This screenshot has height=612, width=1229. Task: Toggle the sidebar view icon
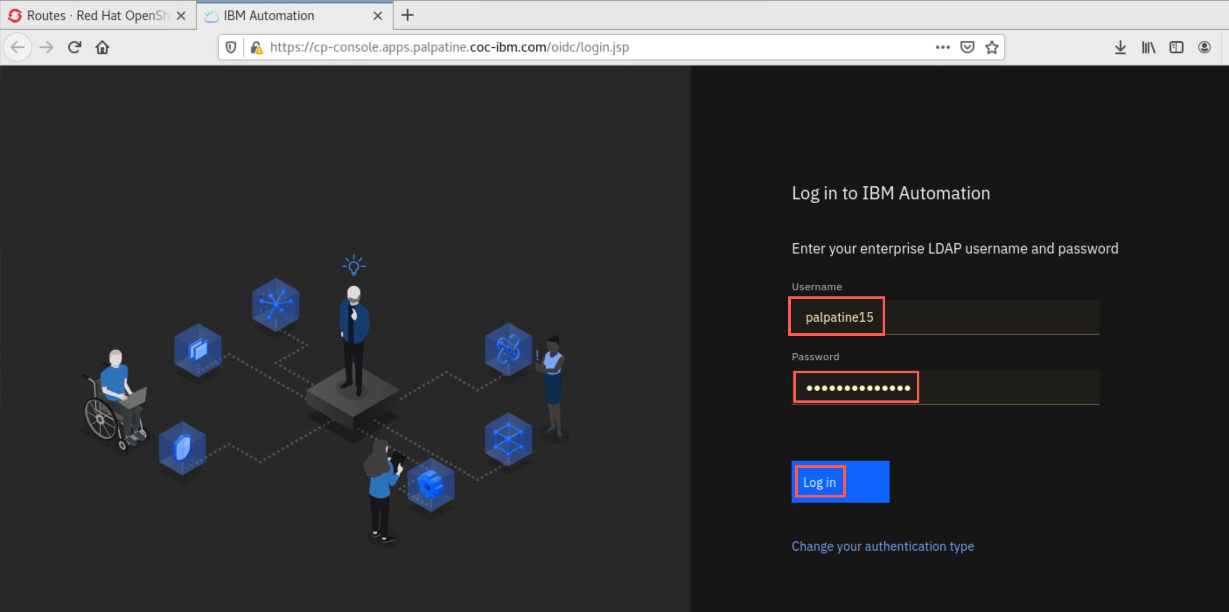[1176, 47]
